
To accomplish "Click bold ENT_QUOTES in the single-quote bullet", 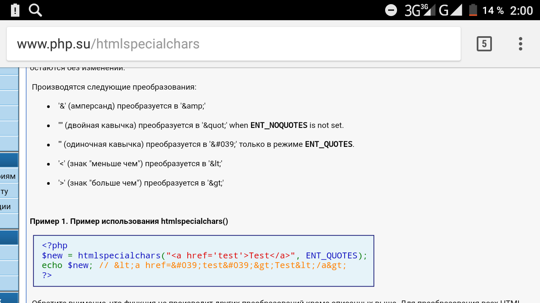I will coord(329,144).
